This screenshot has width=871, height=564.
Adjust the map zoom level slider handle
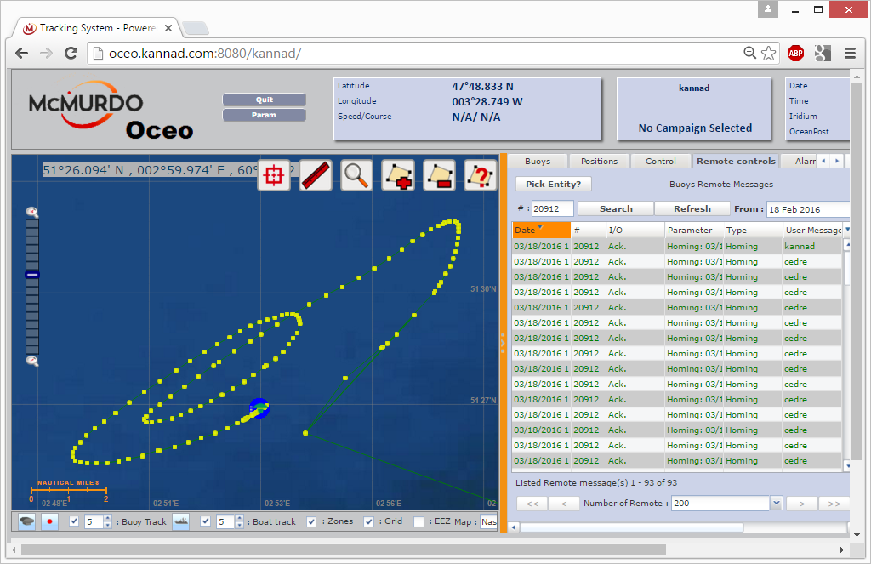coord(32,275)
